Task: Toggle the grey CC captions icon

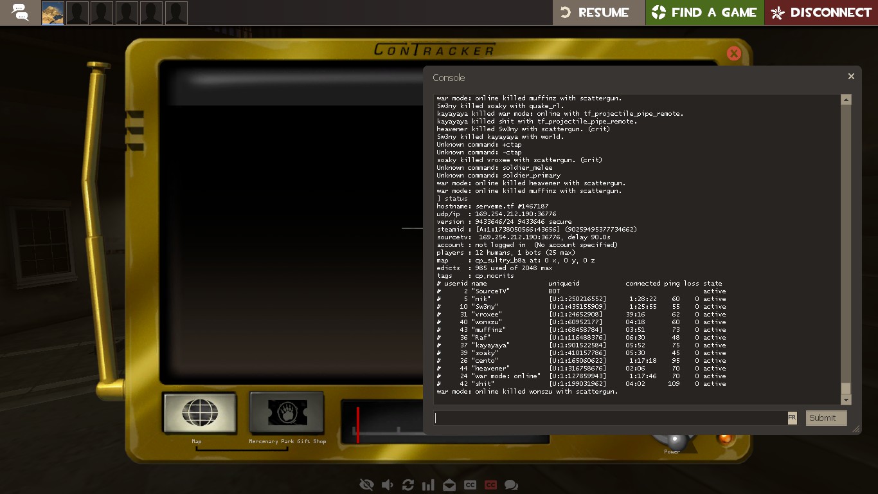Action: (470, 485)
